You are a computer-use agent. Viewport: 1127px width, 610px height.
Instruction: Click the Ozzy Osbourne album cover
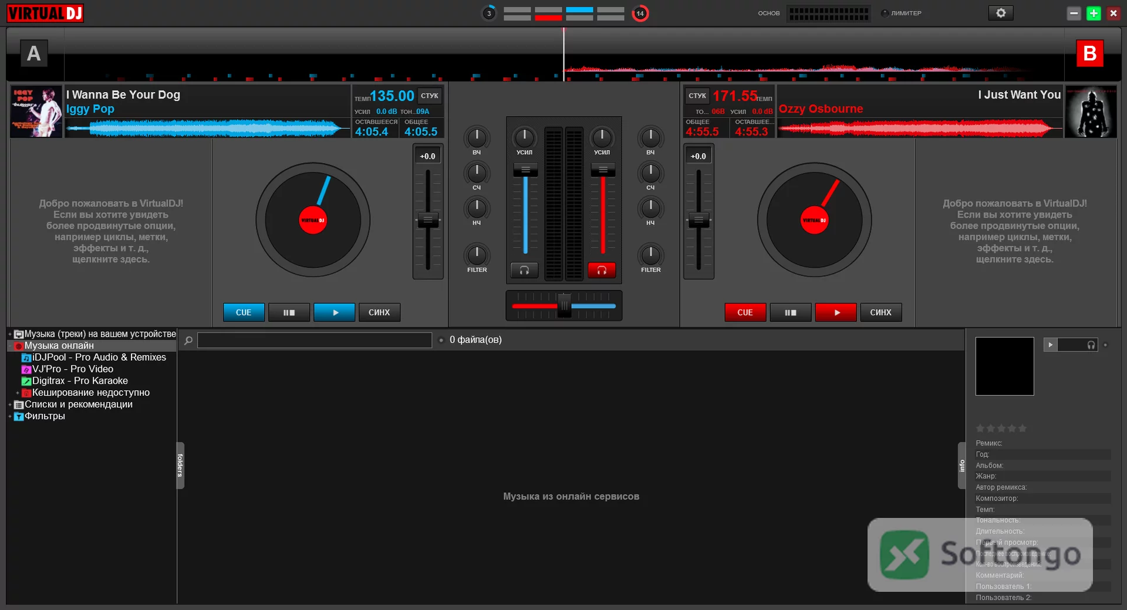pyautogui.click(x=1091, y=111)
